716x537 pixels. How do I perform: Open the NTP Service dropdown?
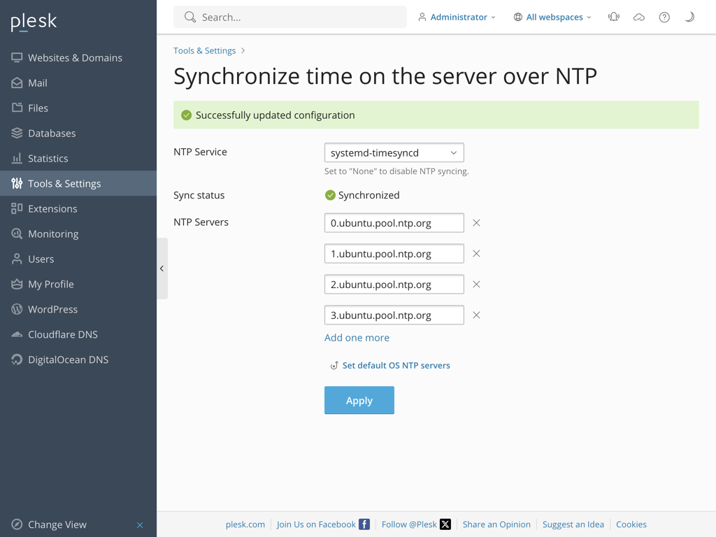click(x=394, y=152)
